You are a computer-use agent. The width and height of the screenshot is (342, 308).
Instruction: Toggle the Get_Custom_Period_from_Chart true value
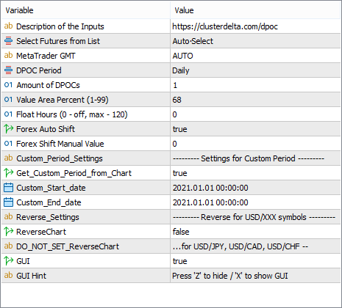[255, 173]
